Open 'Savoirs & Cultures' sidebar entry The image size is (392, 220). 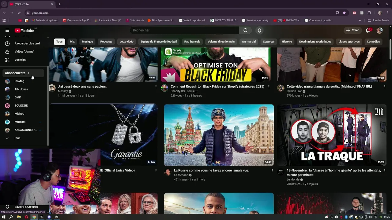[24, 207]
